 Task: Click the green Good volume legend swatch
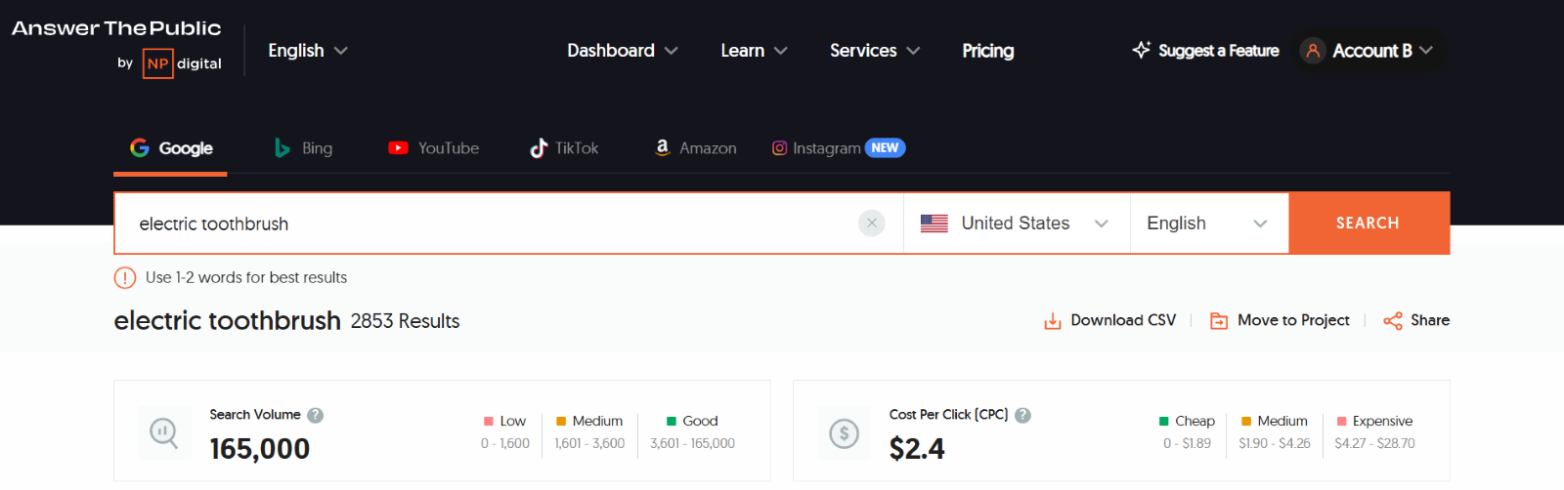coord(672,422)
